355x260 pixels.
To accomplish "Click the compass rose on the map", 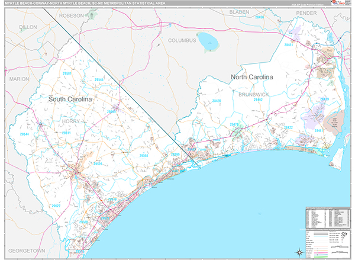I will tap(299, 252).
